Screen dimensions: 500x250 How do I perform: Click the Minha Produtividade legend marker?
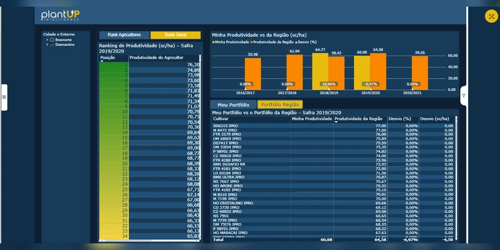click(x=214, y=42)
